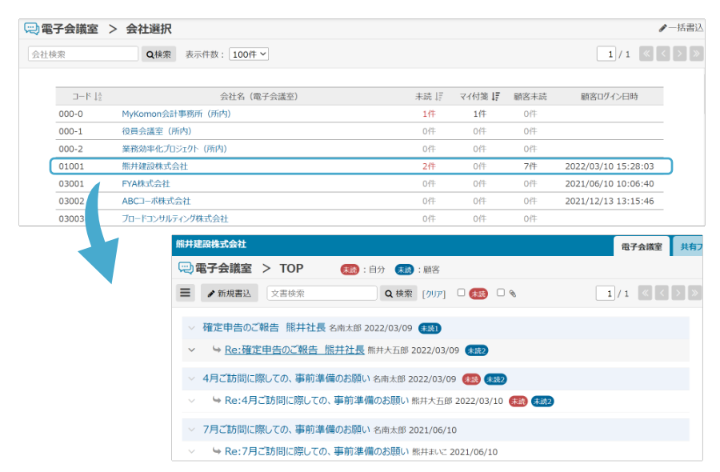Click the コード column sort icon
Screen dimensions: 720x472
pyautogui.click(x=98, y=97)
